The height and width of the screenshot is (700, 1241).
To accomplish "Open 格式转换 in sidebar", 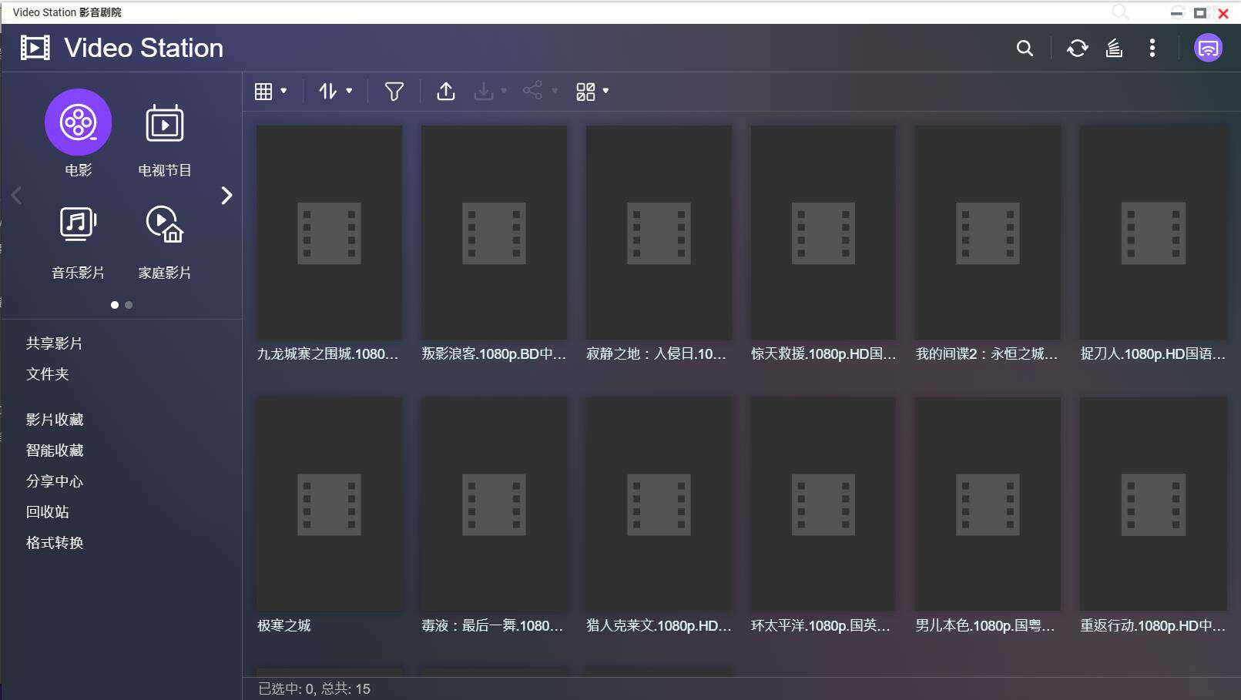I will [x=55, y=543].
